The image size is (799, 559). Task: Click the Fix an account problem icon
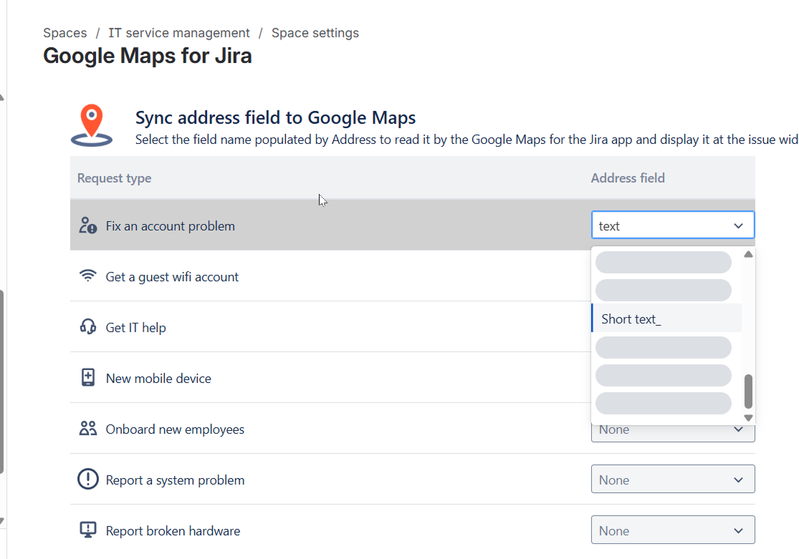(87, 226)
